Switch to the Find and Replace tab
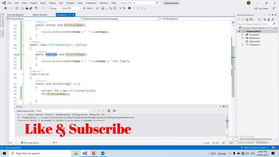The height and width of the screenshot is (157, 279). click(x=15, y=15)
